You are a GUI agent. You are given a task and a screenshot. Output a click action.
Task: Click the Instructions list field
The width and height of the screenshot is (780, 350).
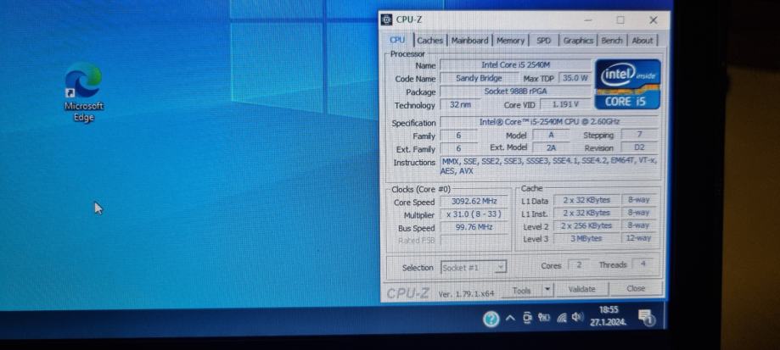click(548, 166)
